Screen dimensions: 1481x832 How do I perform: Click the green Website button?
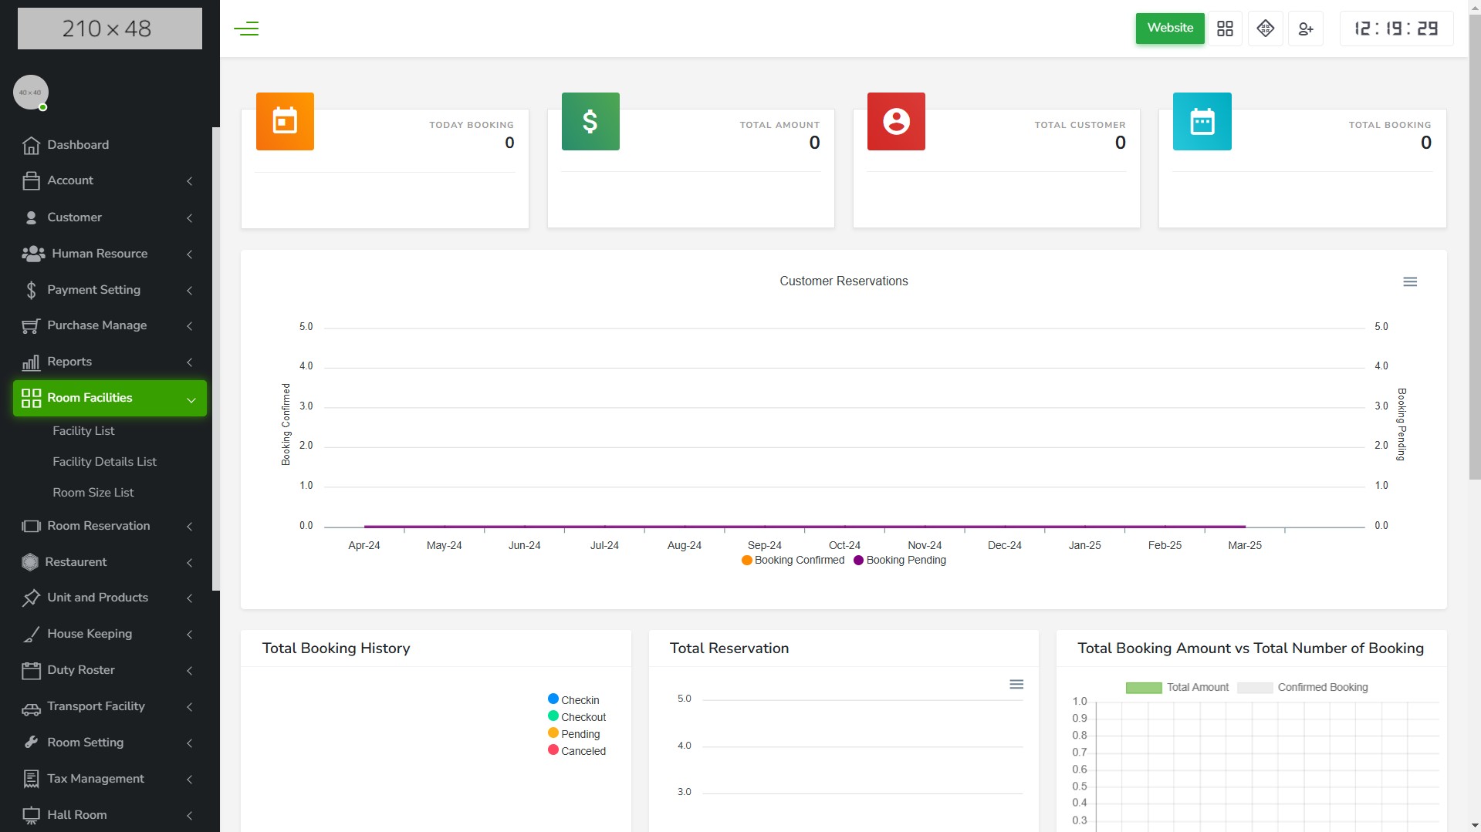pyautogui.click(x=1169, y=29)
